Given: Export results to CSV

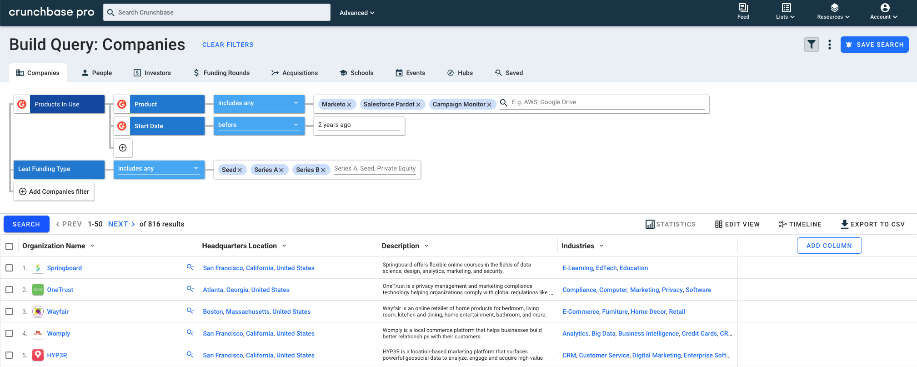Looking at the screenshot, I should coord(873,224).
